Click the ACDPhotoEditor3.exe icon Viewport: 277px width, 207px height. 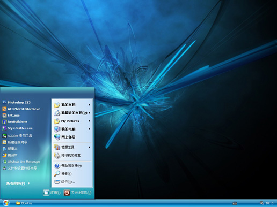(x=4, y=109)
